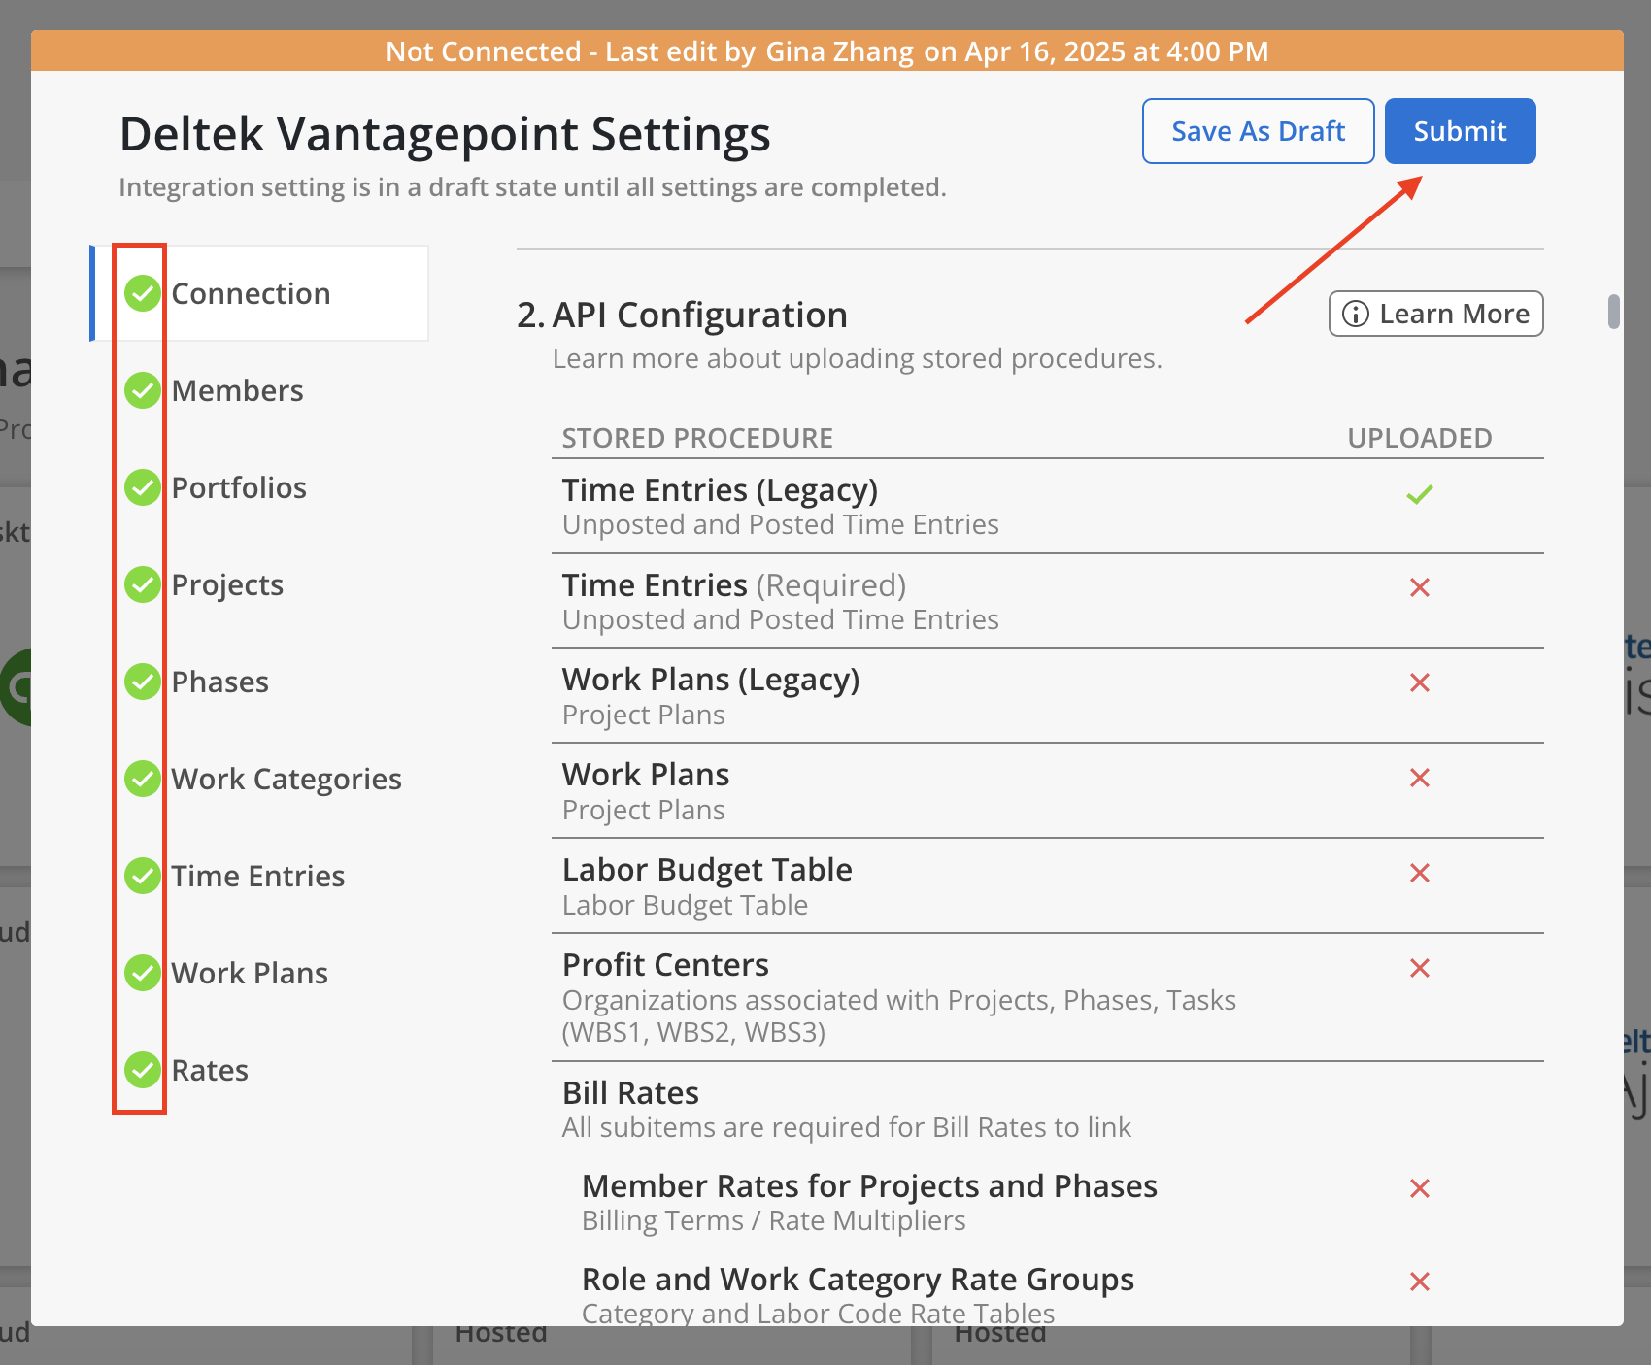Open the Time Entries sidebar tab

pos(258,876)
